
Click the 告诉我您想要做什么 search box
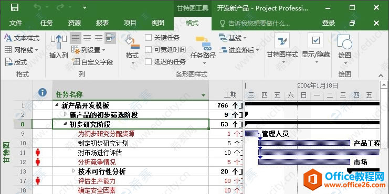point(255,24)
